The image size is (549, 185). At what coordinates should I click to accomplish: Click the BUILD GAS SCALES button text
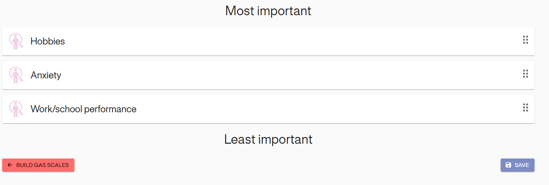[x=42, y=165]
